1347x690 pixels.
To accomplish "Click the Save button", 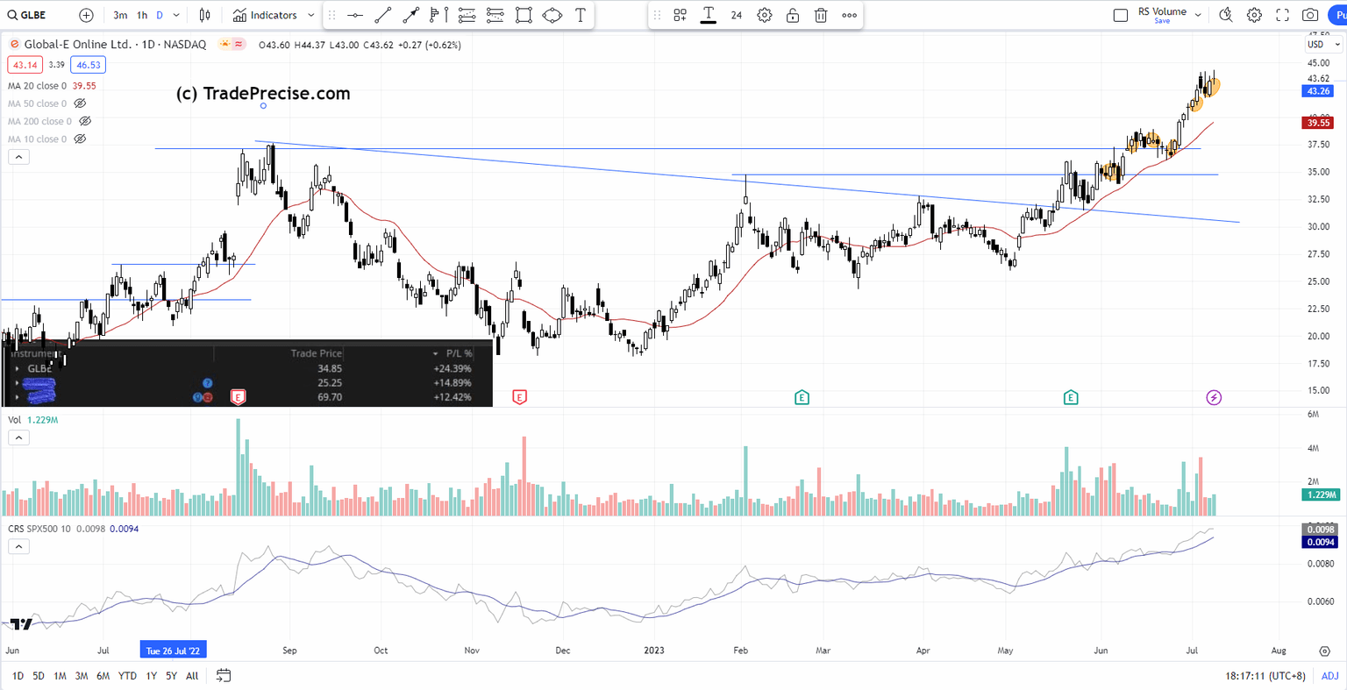I will tap(1162, 20).
